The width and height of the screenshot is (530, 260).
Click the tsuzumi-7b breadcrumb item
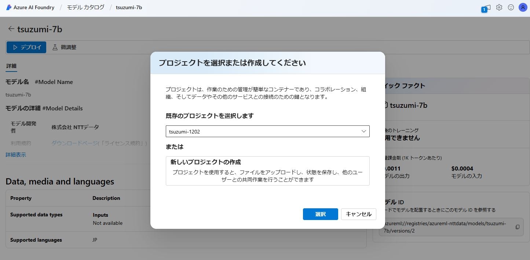[x=129, y=7]
